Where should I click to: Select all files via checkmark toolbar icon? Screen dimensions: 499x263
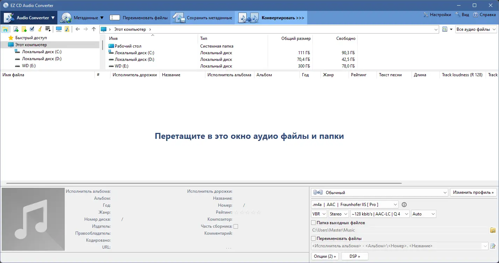31,29
